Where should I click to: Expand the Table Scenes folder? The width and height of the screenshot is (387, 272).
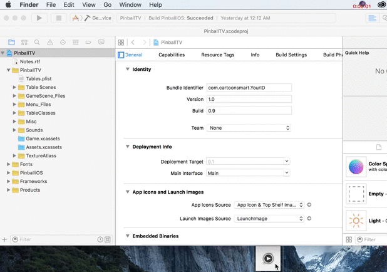pos(14,88)
